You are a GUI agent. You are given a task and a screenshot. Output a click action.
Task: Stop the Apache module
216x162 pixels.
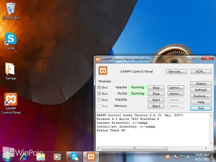pos(156,88)
